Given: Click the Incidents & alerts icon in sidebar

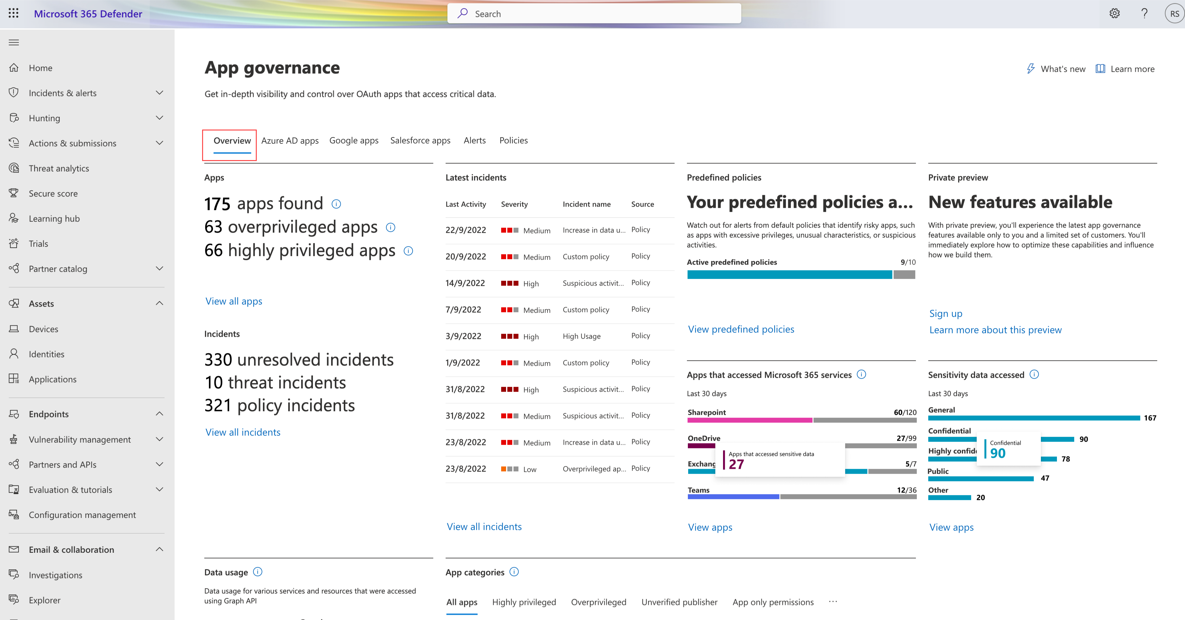Looking at the screenshot, I should coord(14,93).
